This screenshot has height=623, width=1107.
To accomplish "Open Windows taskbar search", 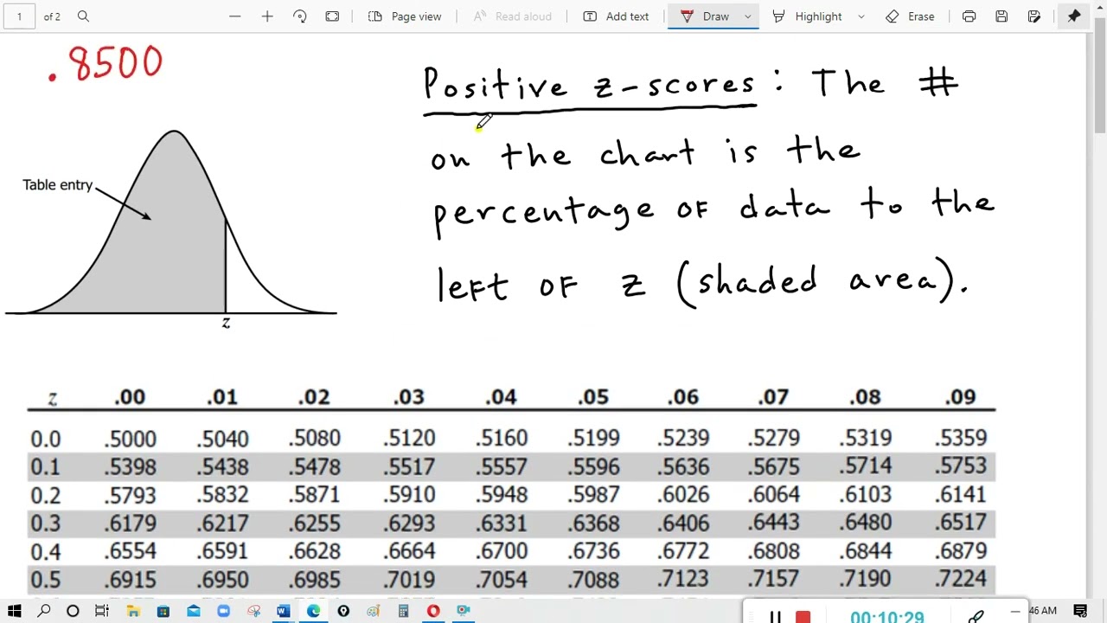I will 44,612.
